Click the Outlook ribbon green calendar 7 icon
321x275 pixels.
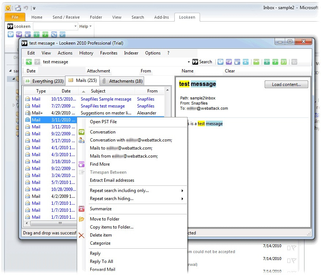(45, 34)
